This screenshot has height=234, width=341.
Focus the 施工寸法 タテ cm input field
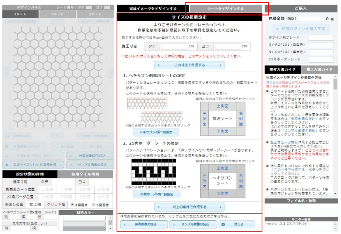point(175,46)
